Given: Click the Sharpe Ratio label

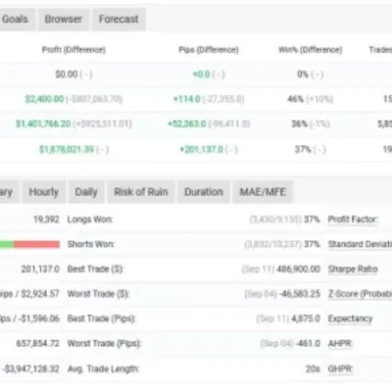Looking at the screenshot, I should tap(353, 269).
